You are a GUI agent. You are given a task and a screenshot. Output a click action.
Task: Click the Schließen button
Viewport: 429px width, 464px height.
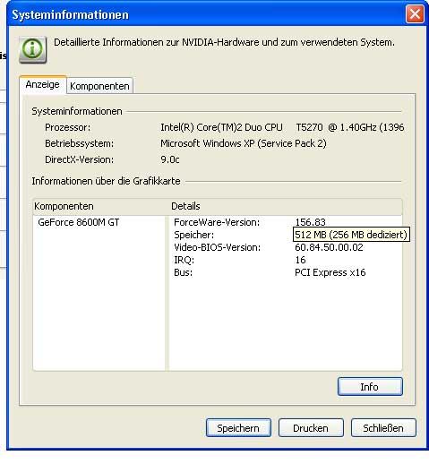383,428
